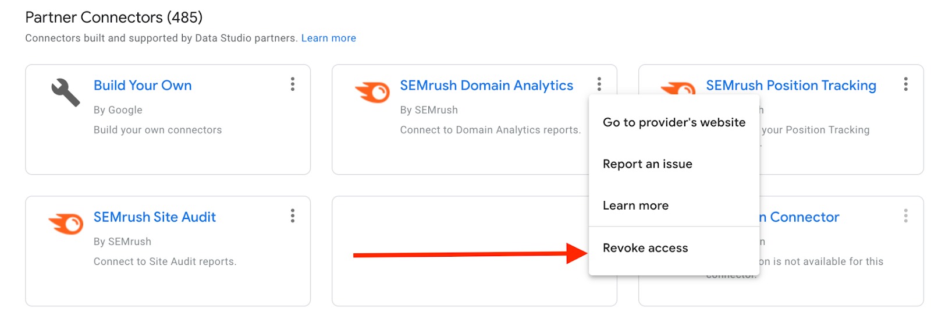Click the Build Your Own wrench icon
This screenshot has width=931, height=315.
coord(65,93)
